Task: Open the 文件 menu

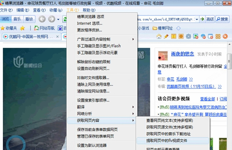Action: pos(6,10)
